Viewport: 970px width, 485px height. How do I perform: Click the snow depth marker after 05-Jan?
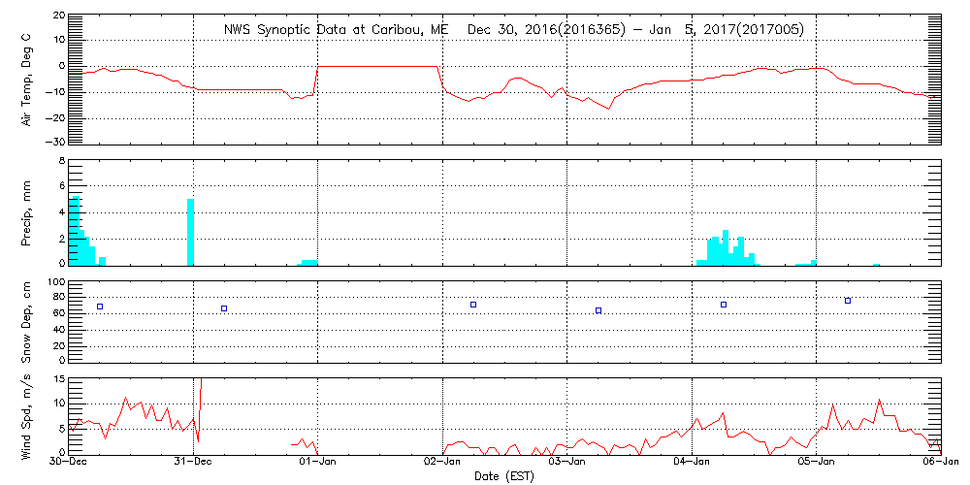click(x=848, y=301)
